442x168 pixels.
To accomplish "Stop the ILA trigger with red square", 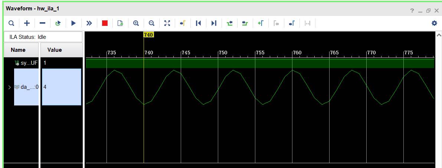I will click(105, 23).
